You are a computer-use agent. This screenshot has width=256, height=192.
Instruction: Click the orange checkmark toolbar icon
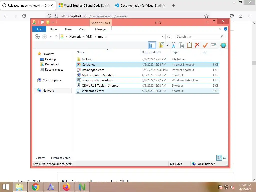click(205, 45)
